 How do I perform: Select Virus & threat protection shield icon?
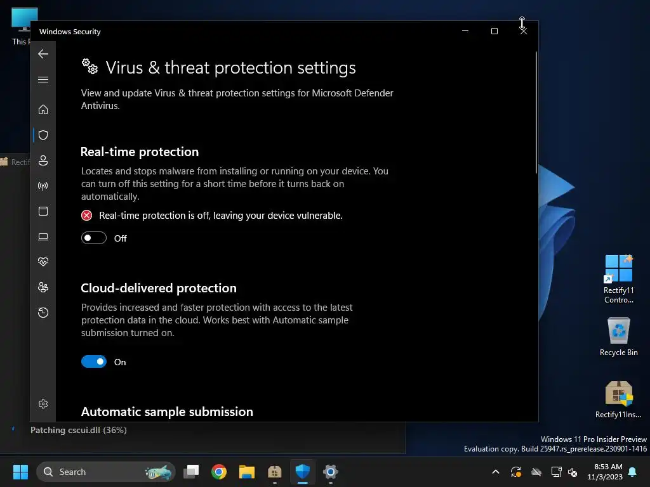(x=43, y=135)
